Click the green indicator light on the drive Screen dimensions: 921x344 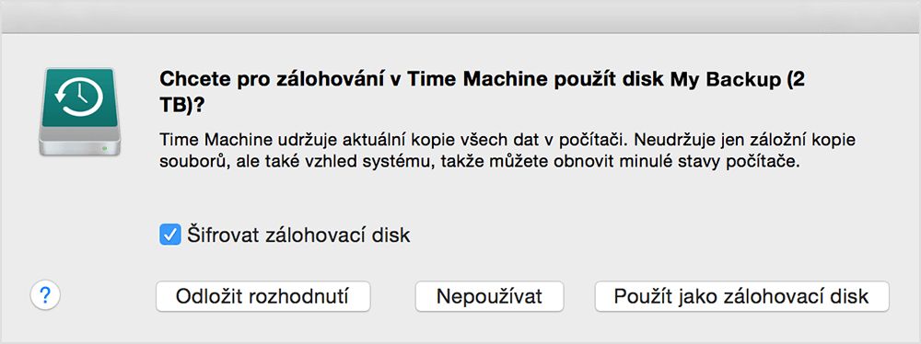pyautogui.click(x=105, y=148)
